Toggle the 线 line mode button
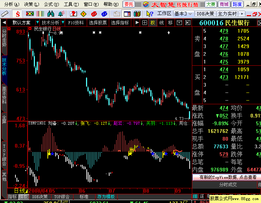 [x=161, y=22]
